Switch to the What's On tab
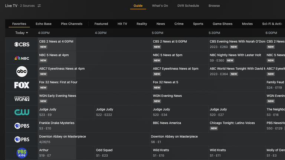 (x=160, y=6)
